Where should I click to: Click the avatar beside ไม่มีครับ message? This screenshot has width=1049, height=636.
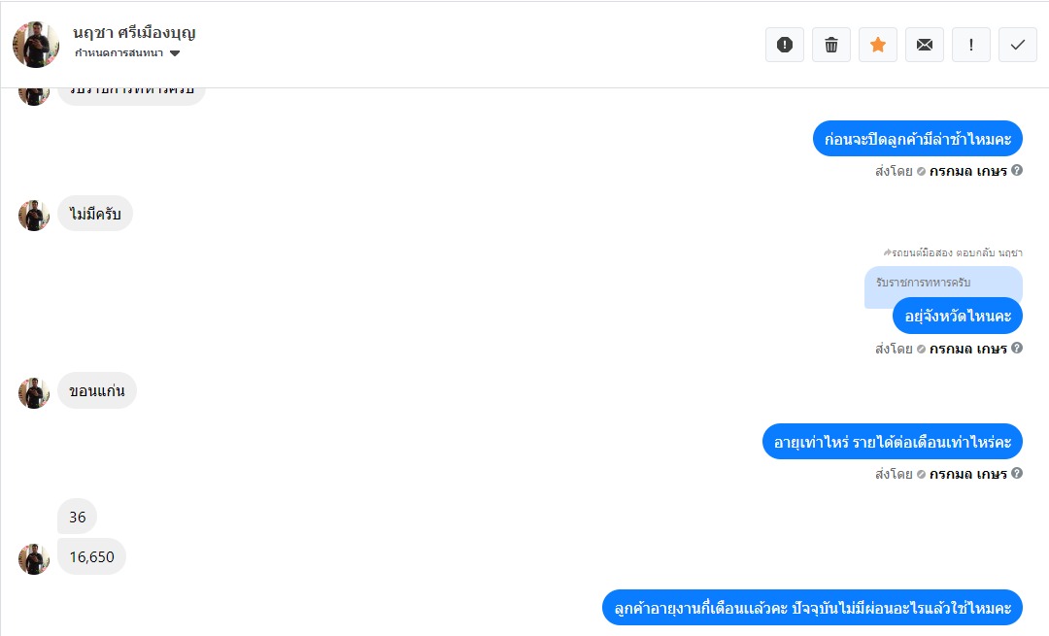pyautogui.click(x=33, y=216)
